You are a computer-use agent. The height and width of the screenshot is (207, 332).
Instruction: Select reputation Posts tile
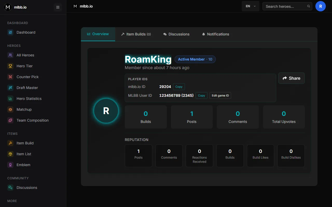click(x=139, y=156)
